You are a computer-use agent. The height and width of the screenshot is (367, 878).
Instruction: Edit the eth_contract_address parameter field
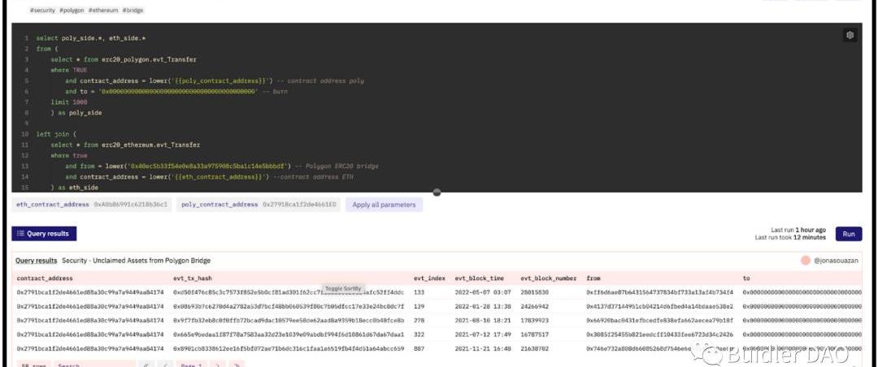(130, 205)
